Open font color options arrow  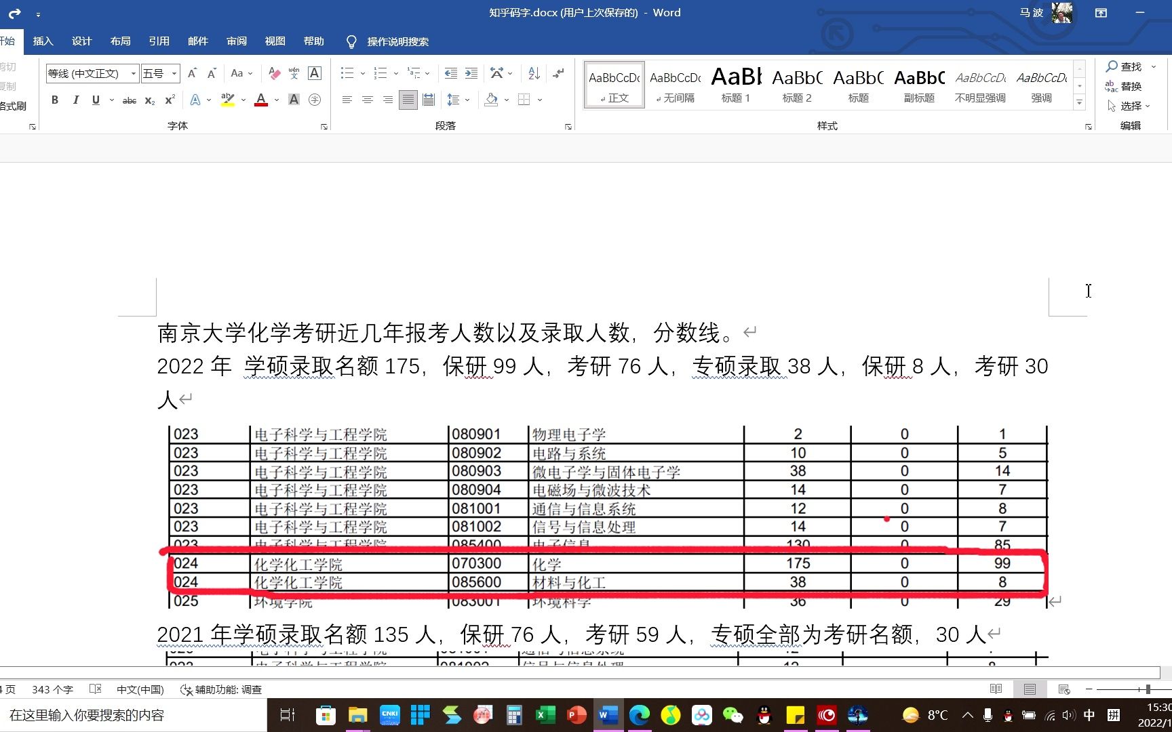pos(277,100)
